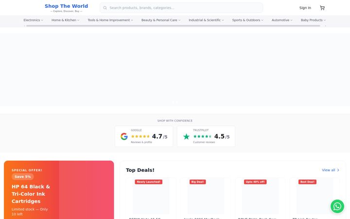Click the search magnifier icon
The width and height of the screenshot is (350, 219).
coord(105,8)
